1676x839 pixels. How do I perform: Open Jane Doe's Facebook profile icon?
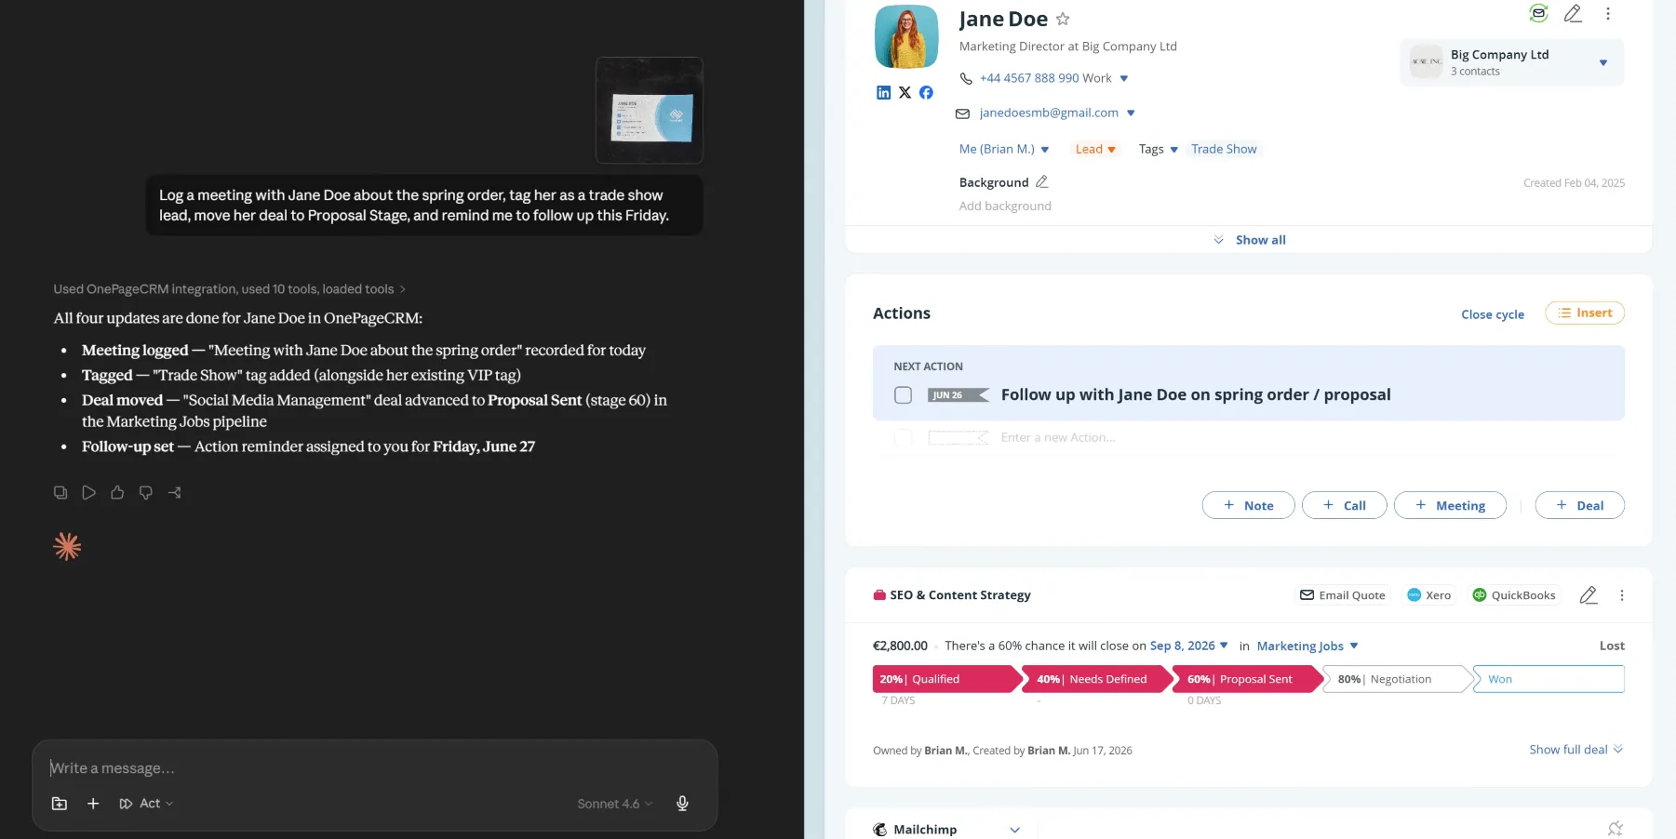tap(926, 92)
